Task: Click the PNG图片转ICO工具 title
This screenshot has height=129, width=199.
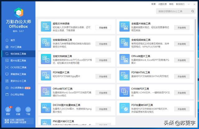Action: 63,121
